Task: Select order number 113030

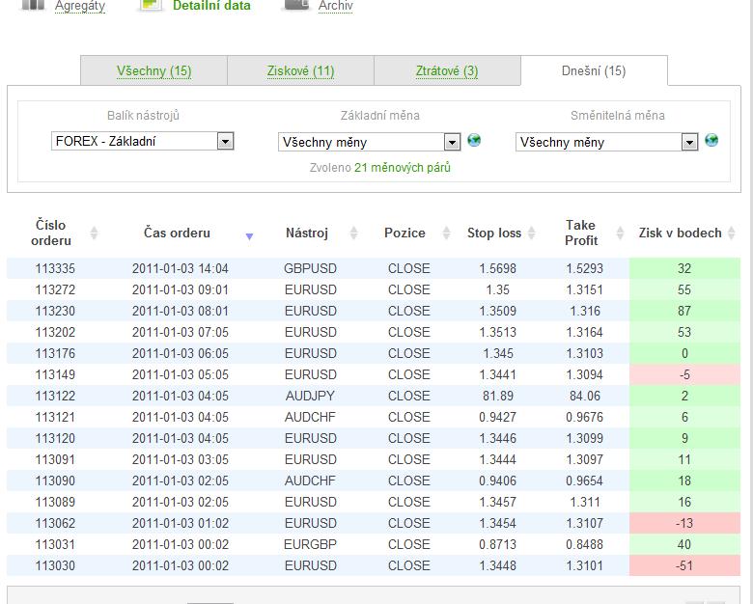Action: click(55, 565)
